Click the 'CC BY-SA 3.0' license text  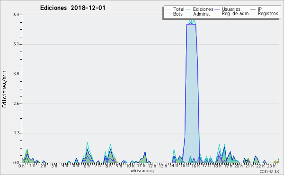point(269,171)
